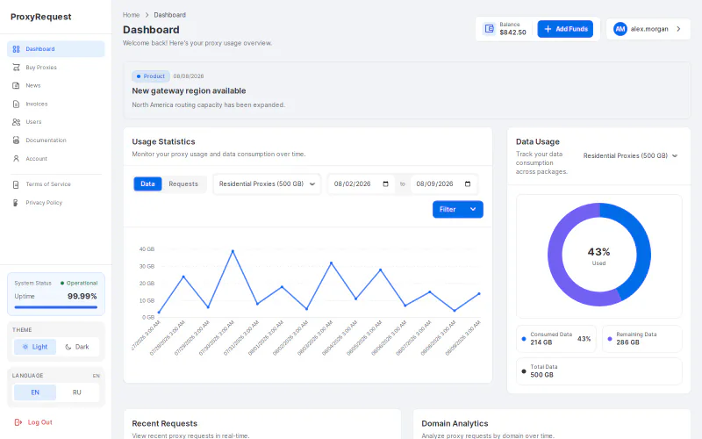Click Log Out link
Image resolution: width=702 pixels, height=439 pixels.
[x=33, y=422]
